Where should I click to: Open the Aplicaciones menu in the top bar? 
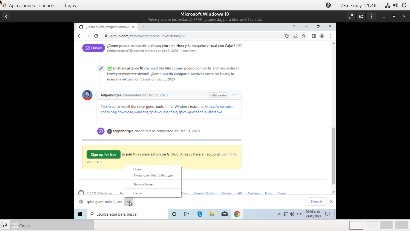(22, 5)
